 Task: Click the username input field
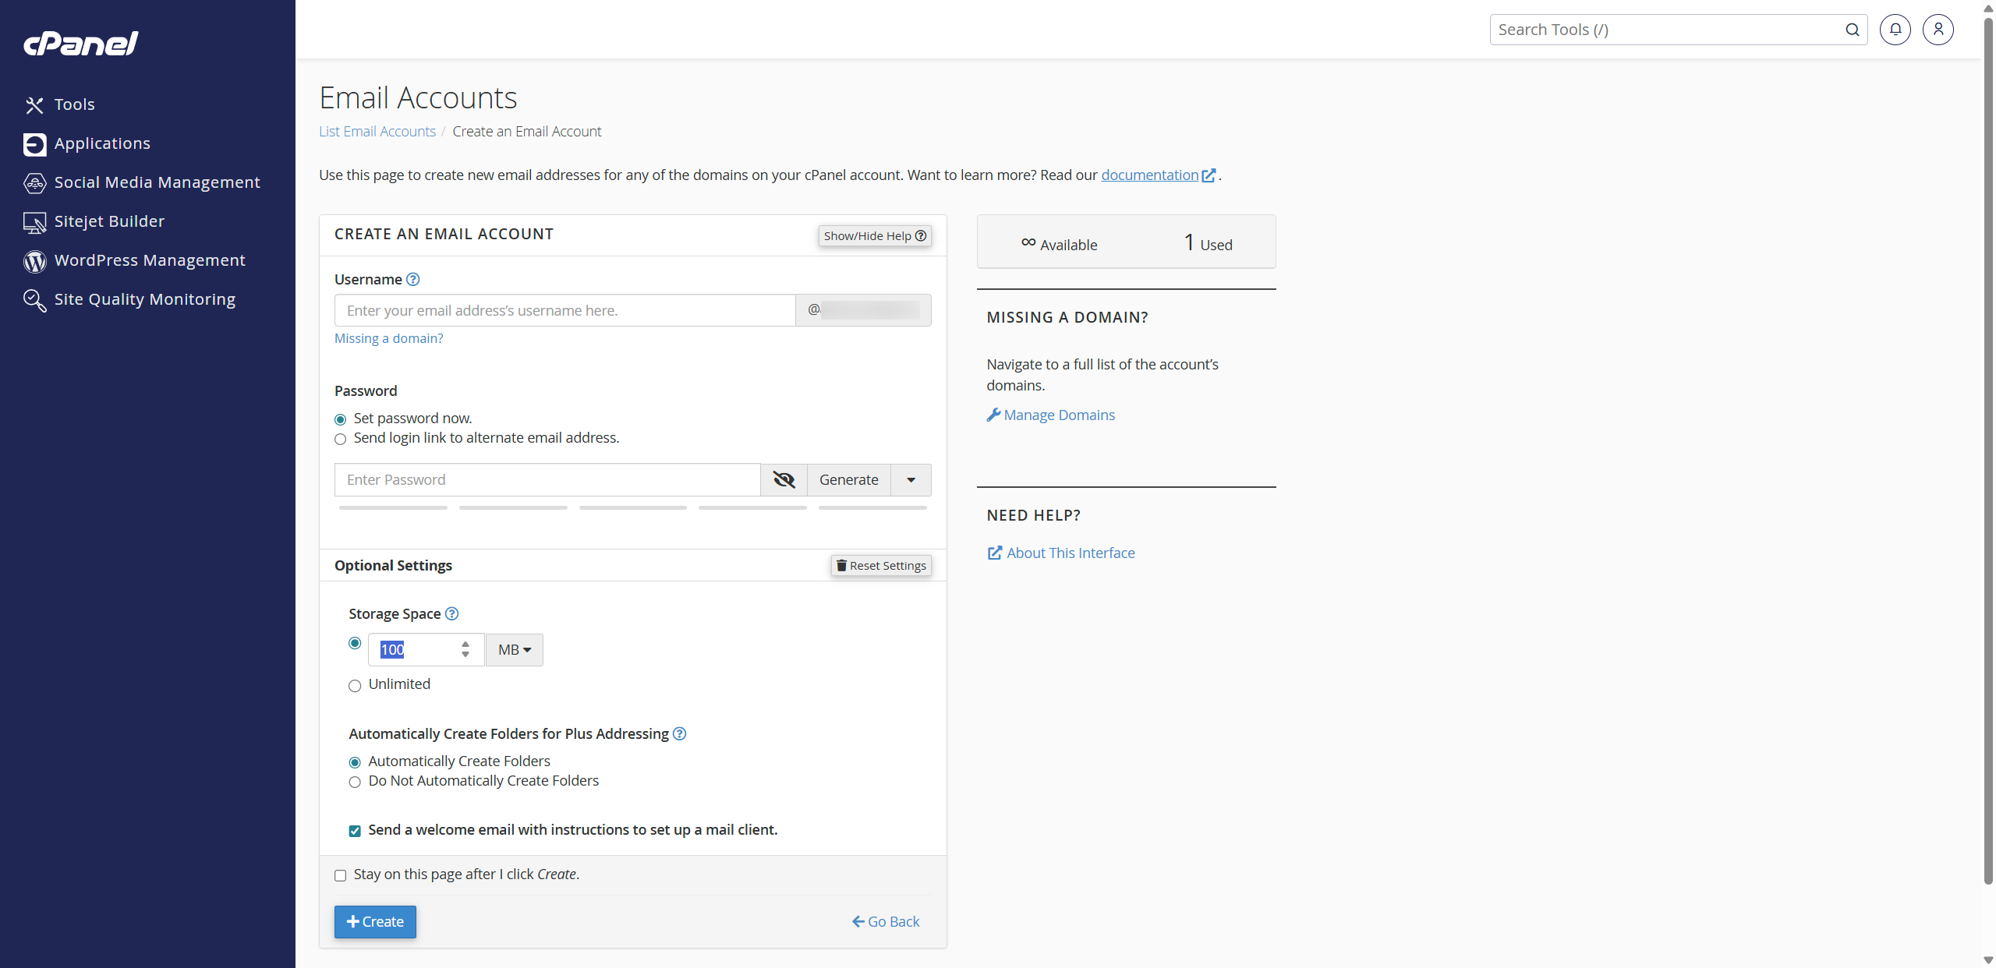pyautogui.click(x=564, y=310)
